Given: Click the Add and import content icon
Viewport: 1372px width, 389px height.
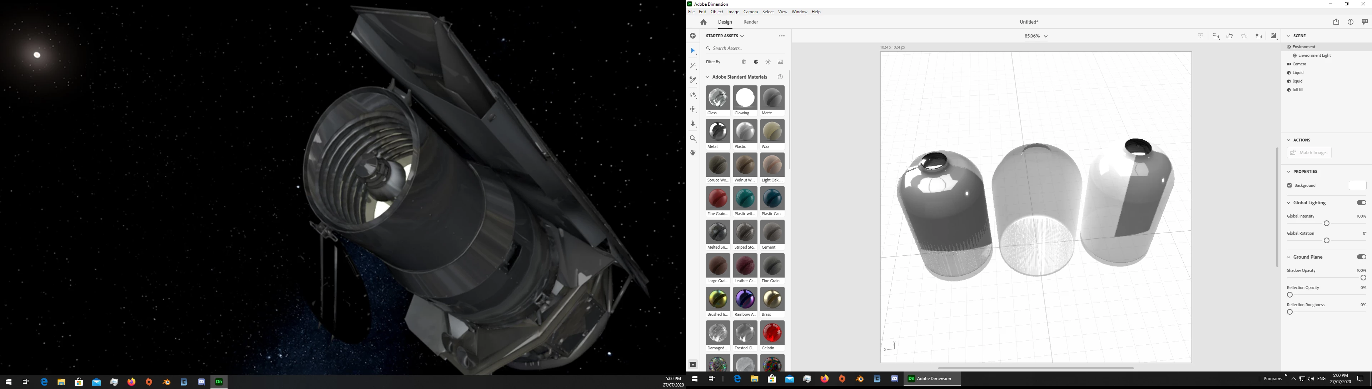Looking at the screenshot, I should [693, 36].
